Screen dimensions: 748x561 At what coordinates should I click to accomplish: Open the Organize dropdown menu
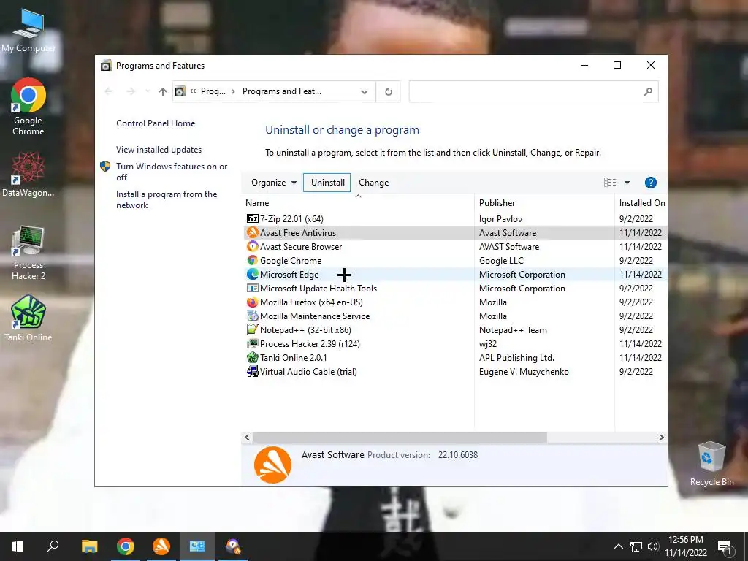tap(274, 182)
